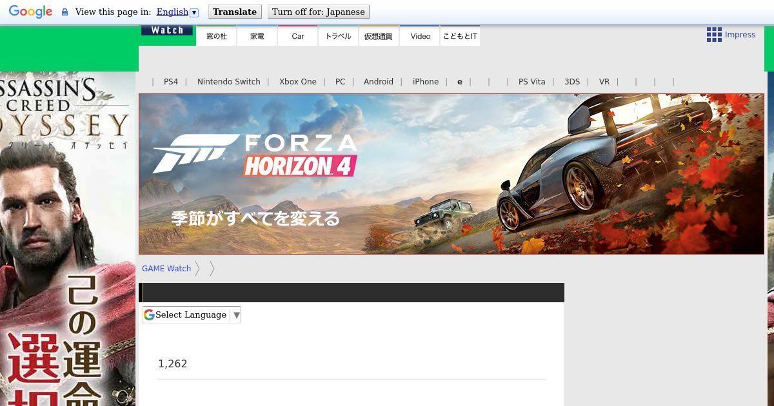The image size is (774, 406).
Task: Open the Car tab
Action: pyautogui.click(x=298, y=36)
